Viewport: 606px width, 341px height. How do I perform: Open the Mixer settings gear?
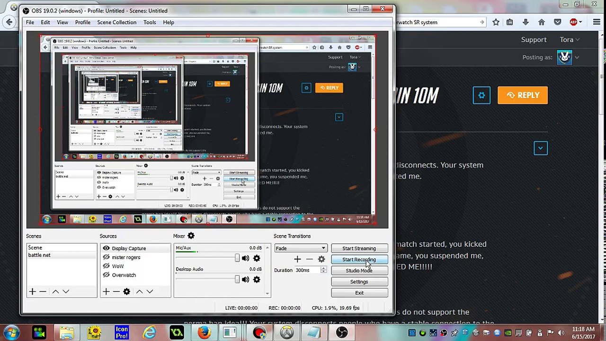(x=191, y=236)
